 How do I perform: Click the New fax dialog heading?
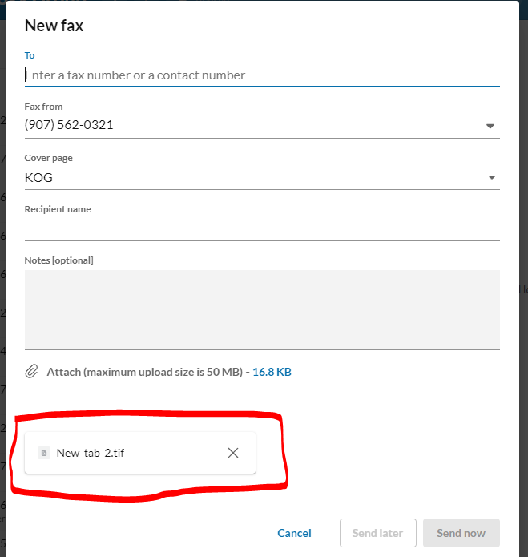pos(54,26)
